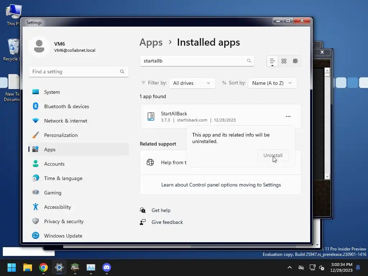Maximize the Settings window
The height and width of the screenshot is (276, 368).
coord(288,20)
